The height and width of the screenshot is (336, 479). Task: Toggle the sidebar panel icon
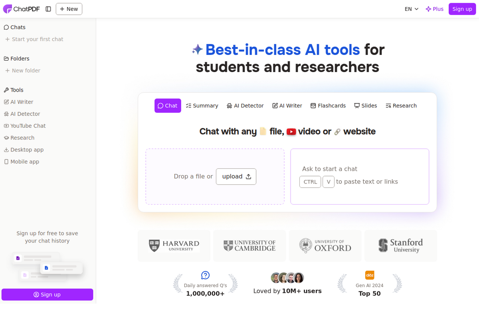coord(48,9)
